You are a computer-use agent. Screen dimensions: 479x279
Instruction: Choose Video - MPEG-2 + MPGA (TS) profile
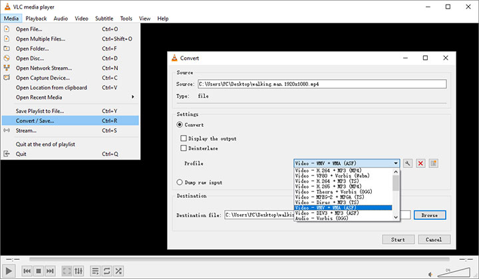pyautogui.click(x=343, y=197)
